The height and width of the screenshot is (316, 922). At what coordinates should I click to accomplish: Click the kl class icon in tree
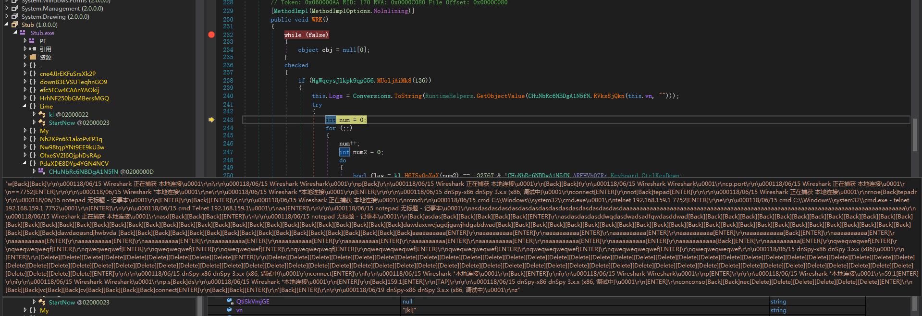42,114
